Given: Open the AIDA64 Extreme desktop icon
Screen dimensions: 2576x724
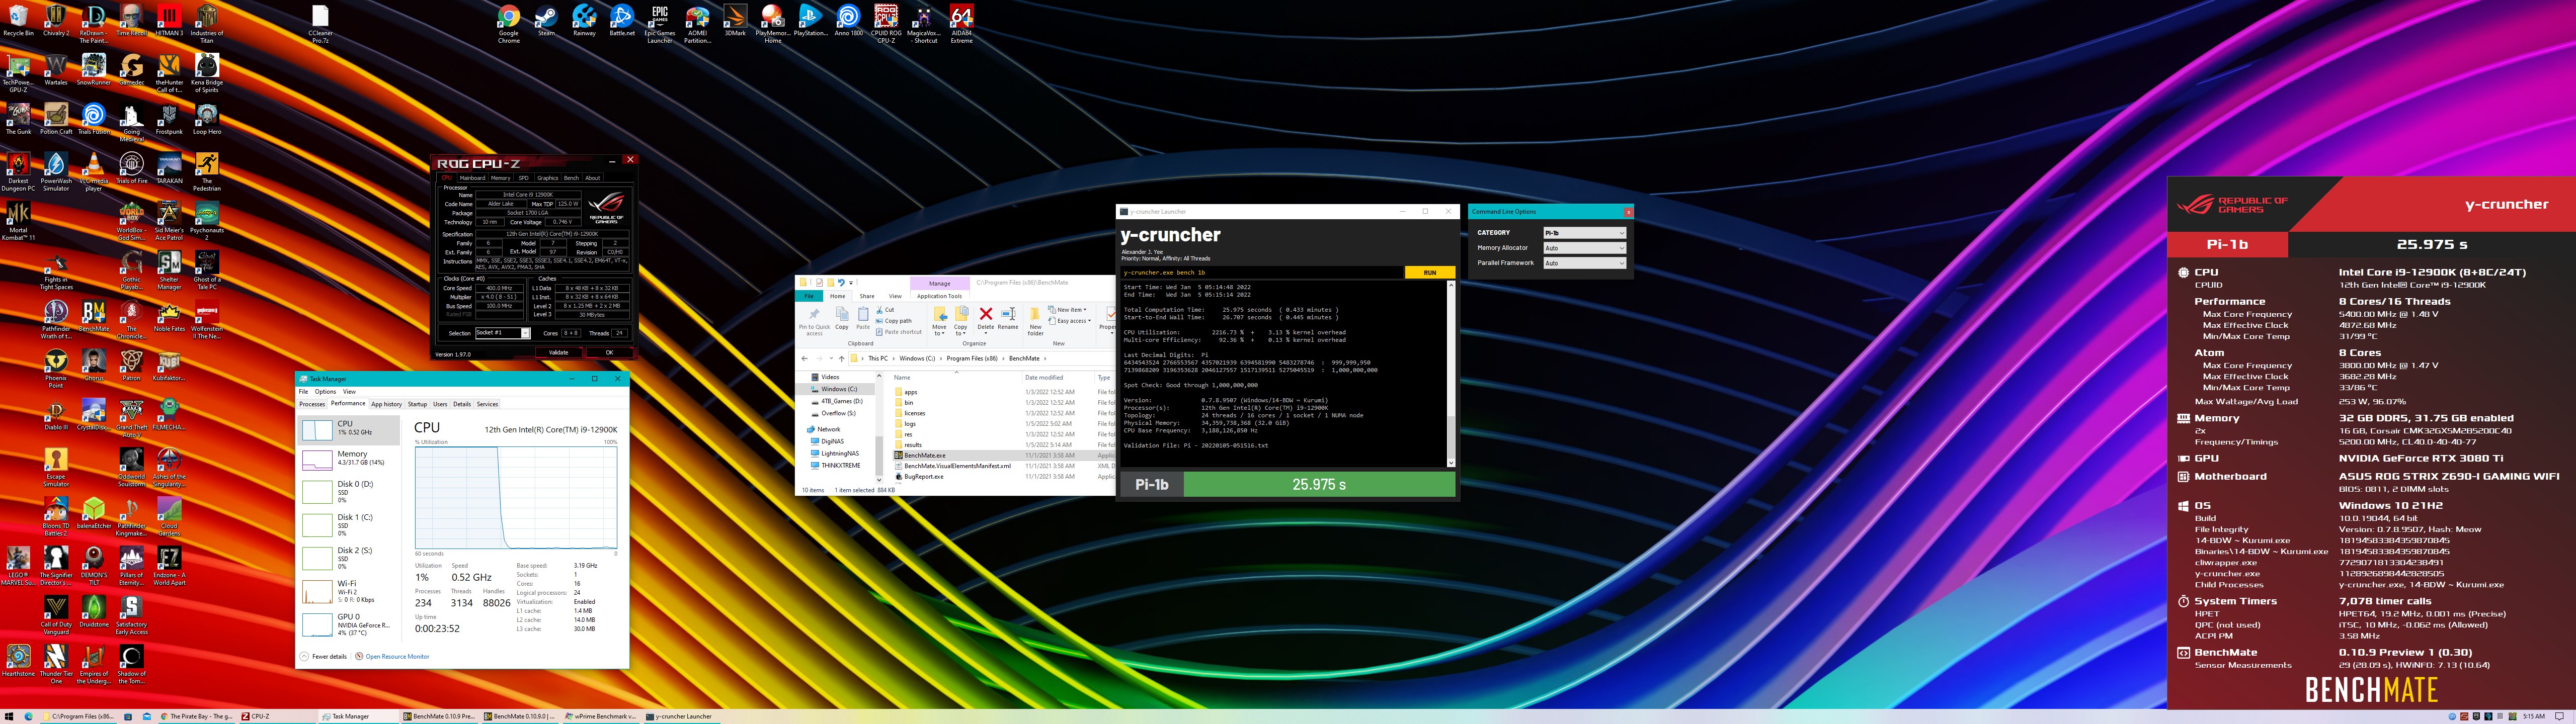Looking at the screenshot, I should (961, 24).
